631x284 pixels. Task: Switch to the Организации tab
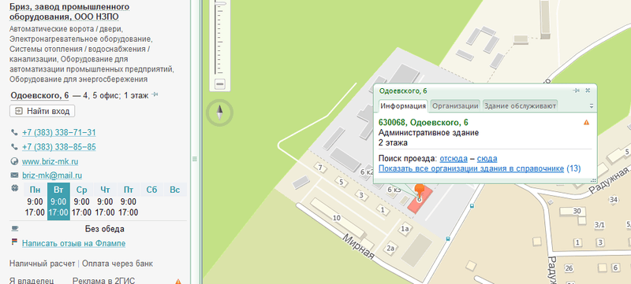(x=455, y=106)
